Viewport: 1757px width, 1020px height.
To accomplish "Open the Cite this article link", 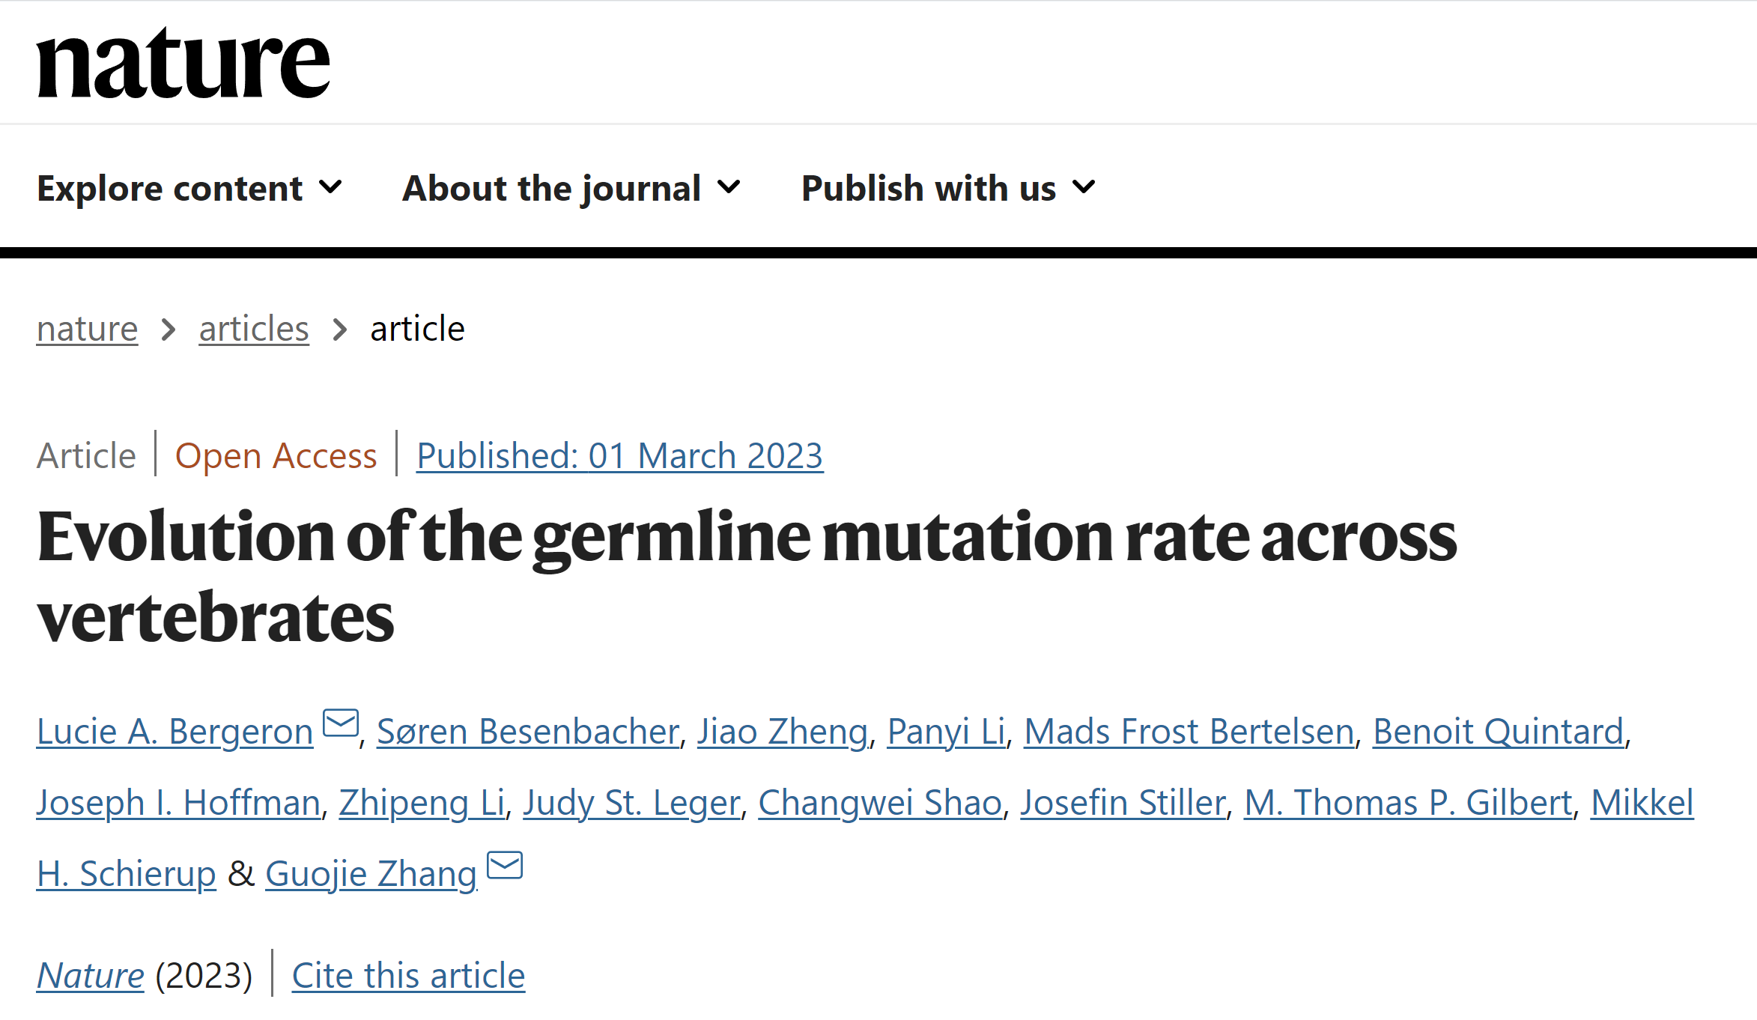I will point(409,975).
